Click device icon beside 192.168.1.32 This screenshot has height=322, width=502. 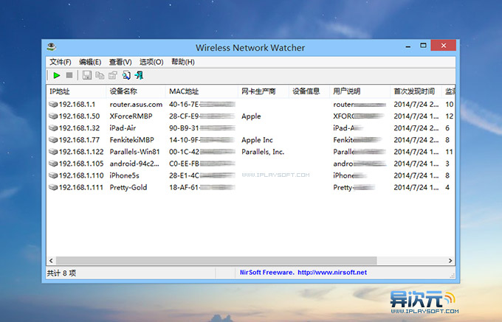click(53, 127)
